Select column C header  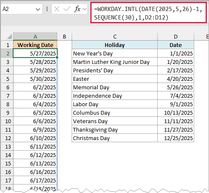coord(115,37)
